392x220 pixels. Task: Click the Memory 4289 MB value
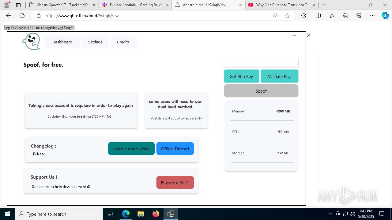[283, 111]
